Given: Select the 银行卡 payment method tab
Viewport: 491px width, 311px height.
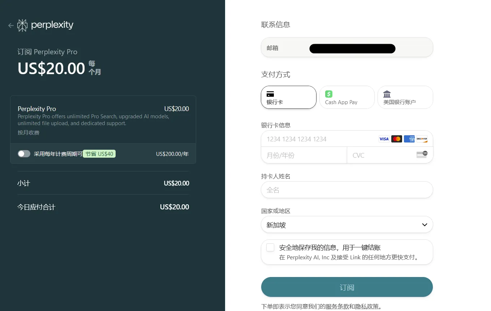Looking at the screenshot, I should [288, 97].
